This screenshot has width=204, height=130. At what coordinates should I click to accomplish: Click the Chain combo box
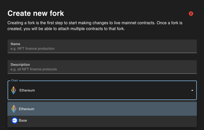pos(102,90)
